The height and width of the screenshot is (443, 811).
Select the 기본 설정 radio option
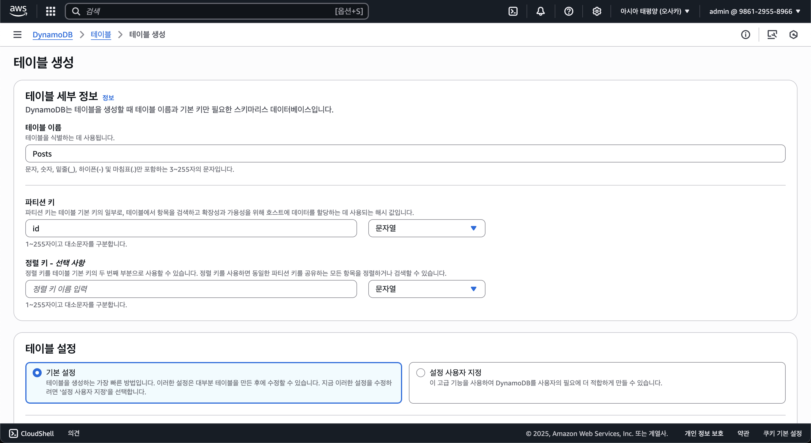tap(37, 373)
